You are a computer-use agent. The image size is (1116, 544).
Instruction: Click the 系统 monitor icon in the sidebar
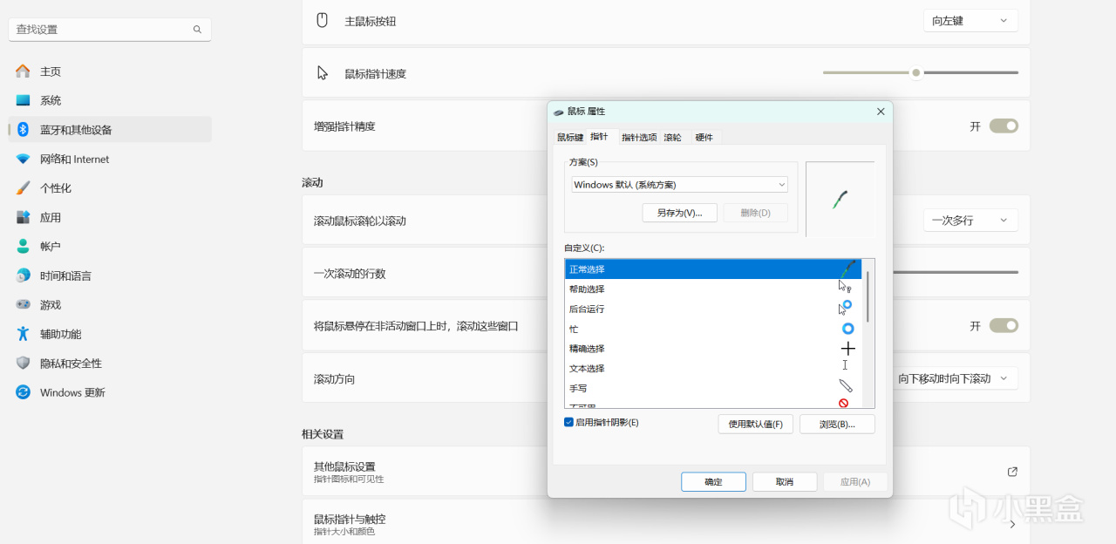point(23,100)
